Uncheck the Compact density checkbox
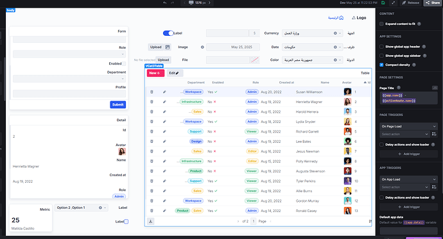The width and height of the screenshot is (443, 239). (x=381, y=65)
